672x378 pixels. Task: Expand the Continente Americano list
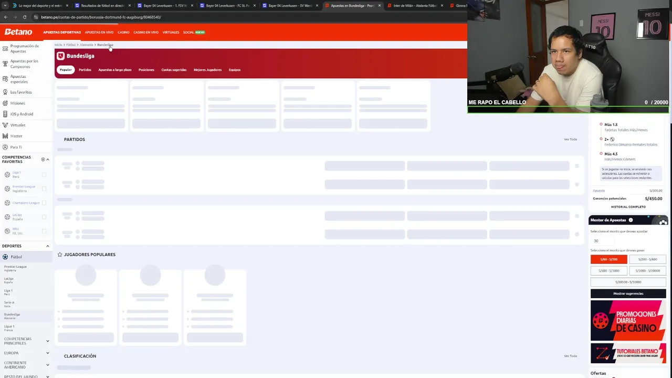(47, 365)
